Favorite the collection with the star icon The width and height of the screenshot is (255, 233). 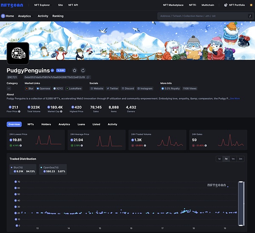click(75, 70)
